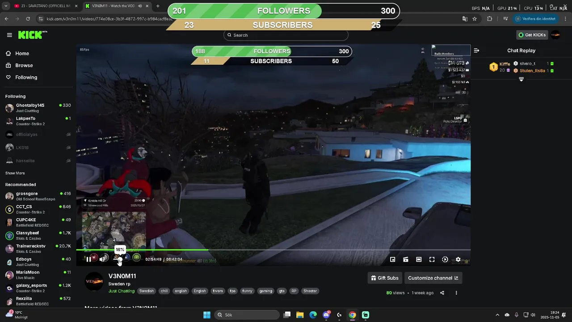Open the Trainwreckstv recommended channel

pyautogui.click(x=38, y=249)
